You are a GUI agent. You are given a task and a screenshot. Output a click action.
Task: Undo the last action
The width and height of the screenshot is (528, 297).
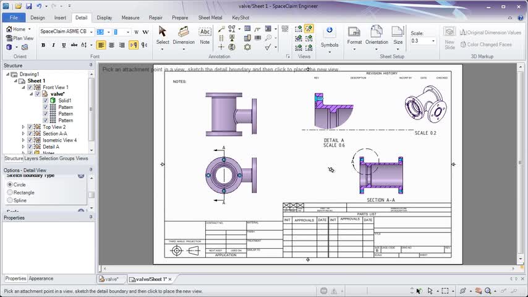coord(39,6)
